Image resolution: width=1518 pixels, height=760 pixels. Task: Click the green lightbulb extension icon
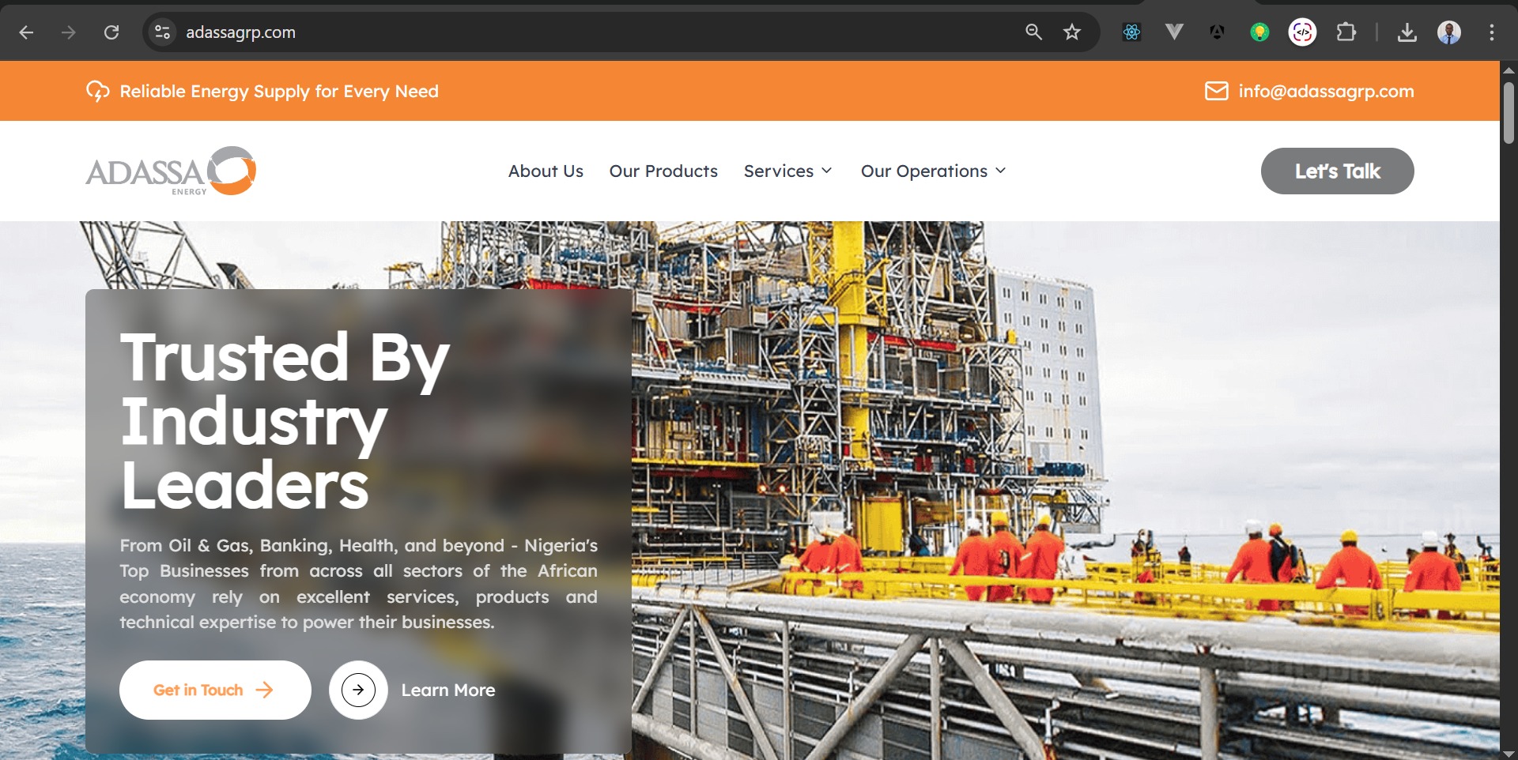tap(1260, 32)
